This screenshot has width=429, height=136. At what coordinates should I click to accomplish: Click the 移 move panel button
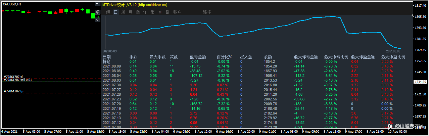(97, 12)
